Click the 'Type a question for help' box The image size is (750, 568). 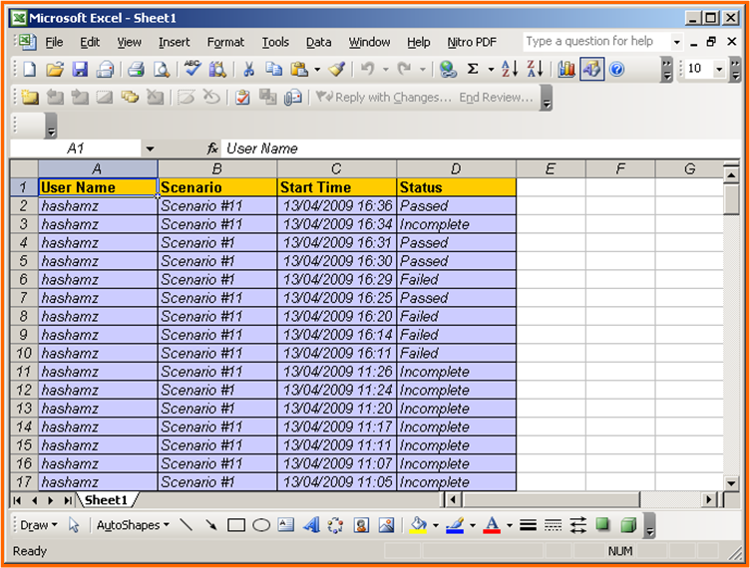(x=594, y=42)
